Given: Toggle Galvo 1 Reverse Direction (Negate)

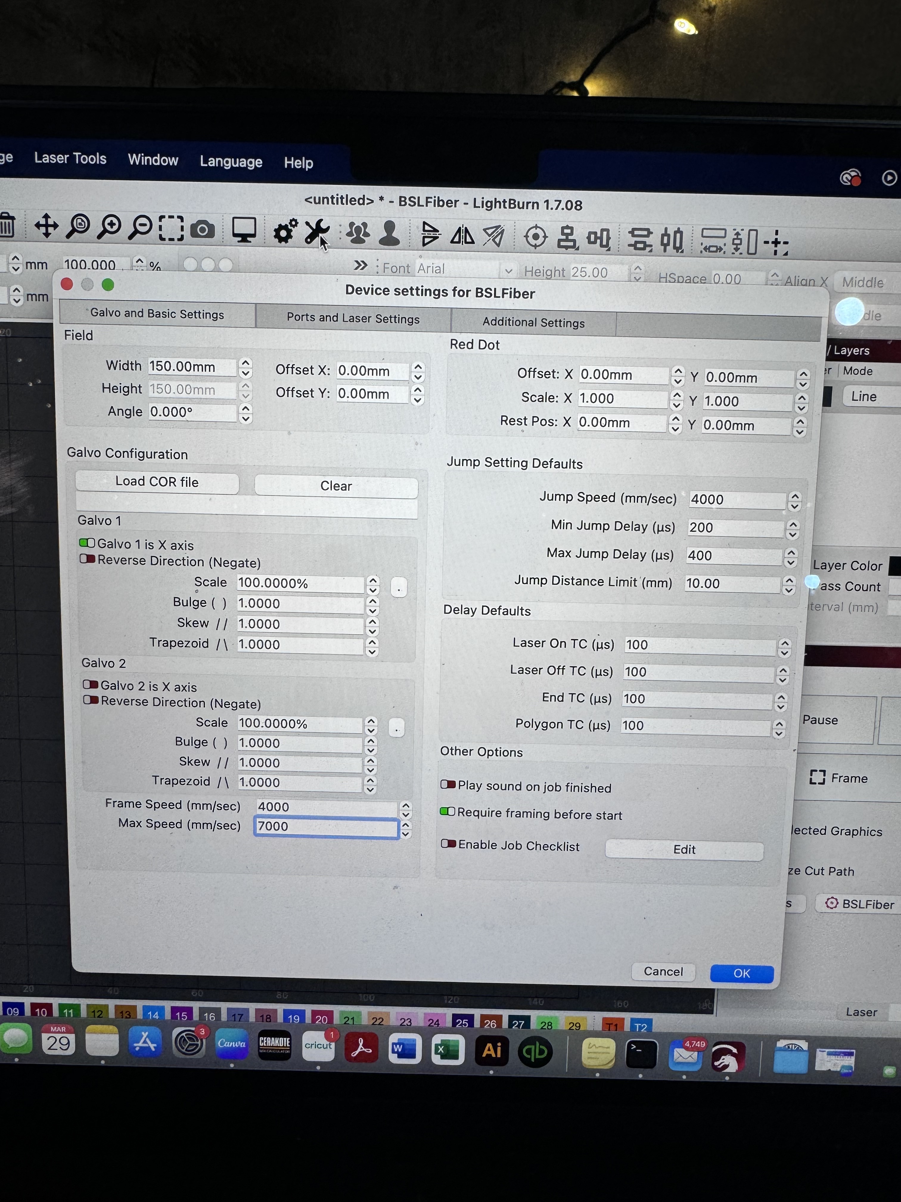Looking at the screenshot, I should point(87,559).
